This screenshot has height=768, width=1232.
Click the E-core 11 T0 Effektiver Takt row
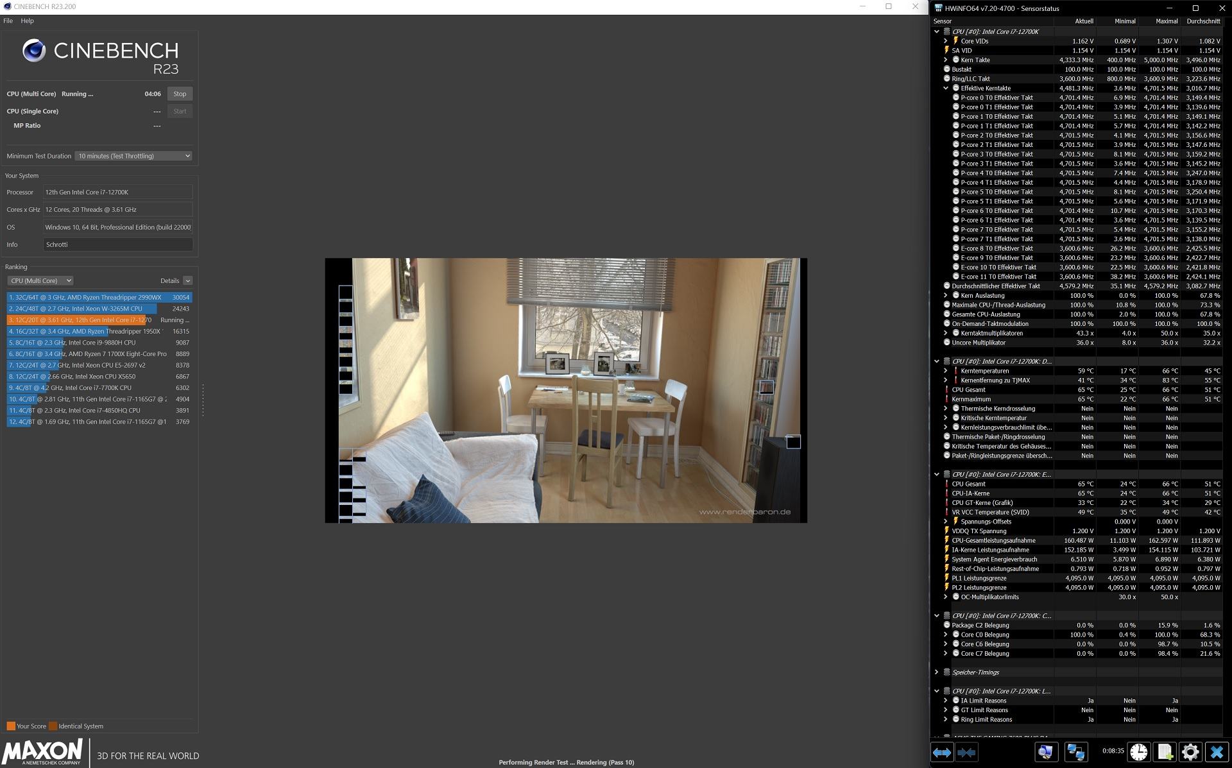[x=1077, y=277]
